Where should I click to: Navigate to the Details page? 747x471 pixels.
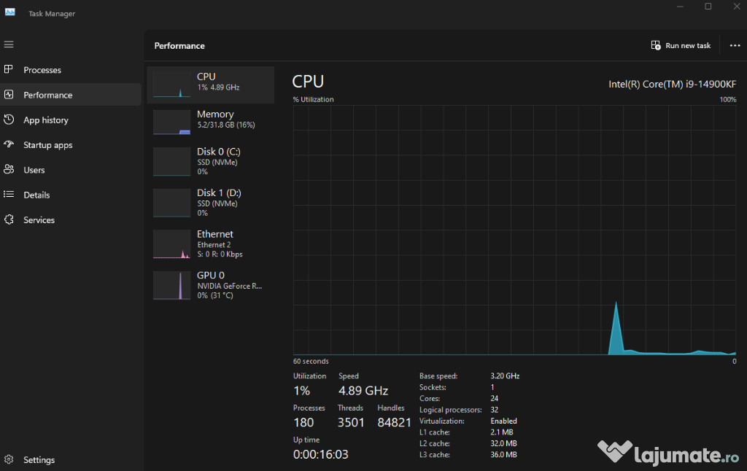[x=36, y=195]
